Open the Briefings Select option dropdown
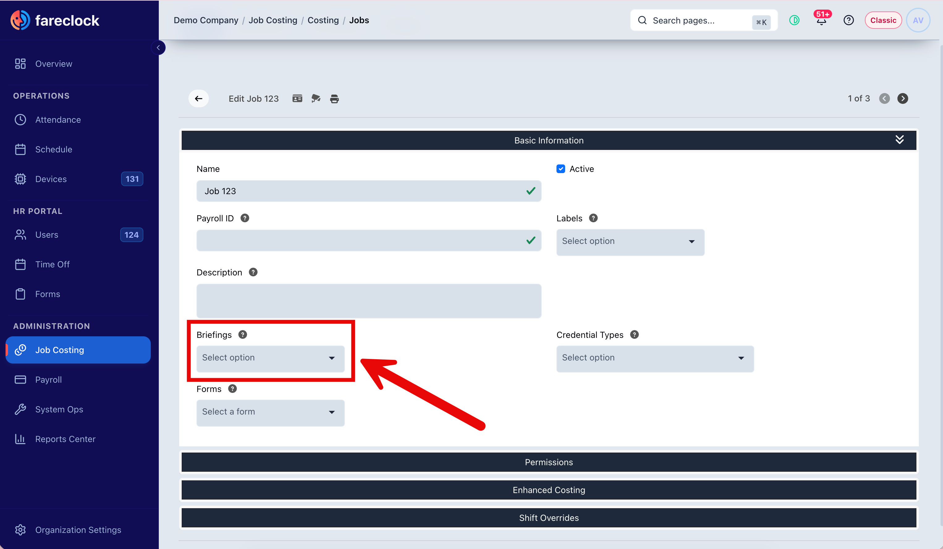943x549 pixels. tap(270, 358)
